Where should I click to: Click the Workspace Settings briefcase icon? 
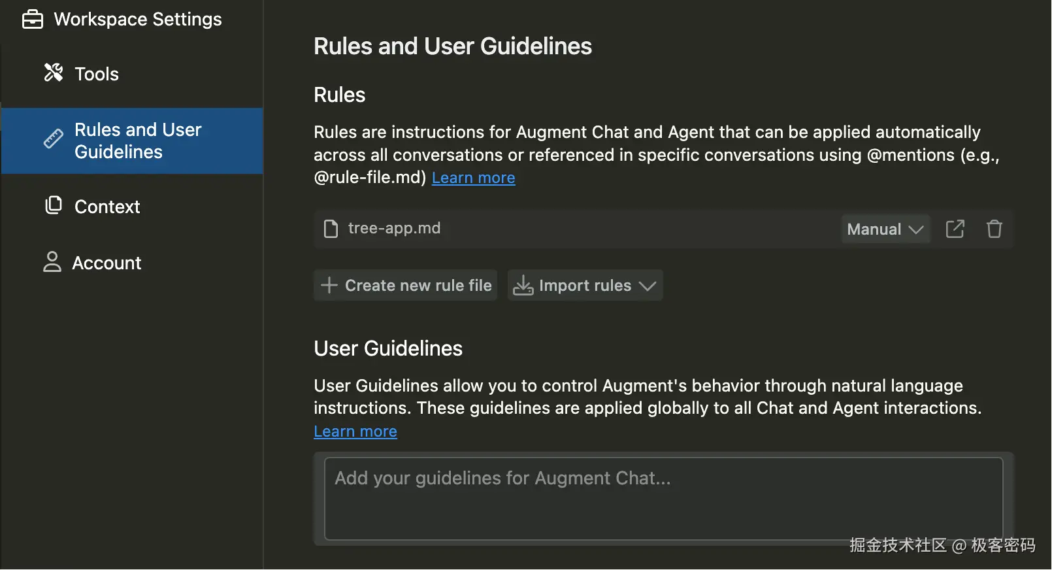32,20
